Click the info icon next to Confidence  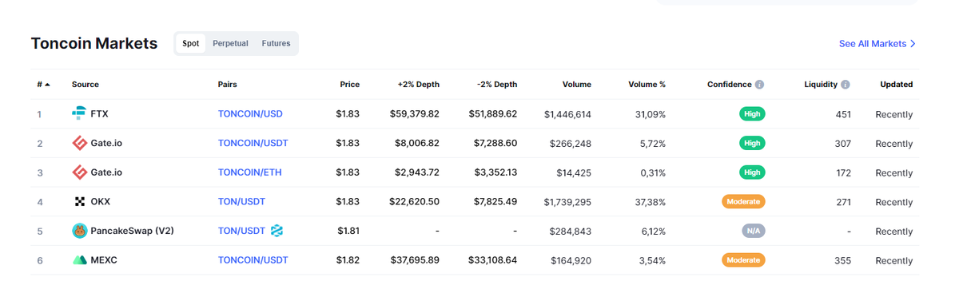click(x=759, y=85)
